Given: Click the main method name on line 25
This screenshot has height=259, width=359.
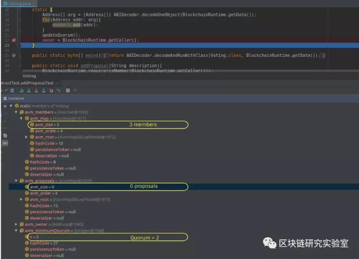Looking at the screenshot, I should point(90,55).
